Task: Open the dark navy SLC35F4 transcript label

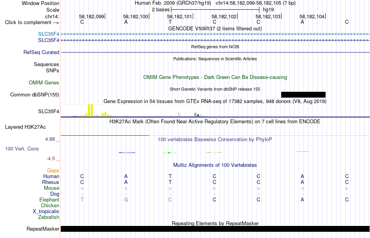Action: tap(49, 40)
